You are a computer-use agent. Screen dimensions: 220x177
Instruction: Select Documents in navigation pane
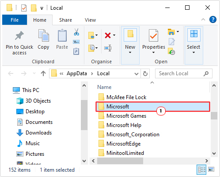click(34, 122)
